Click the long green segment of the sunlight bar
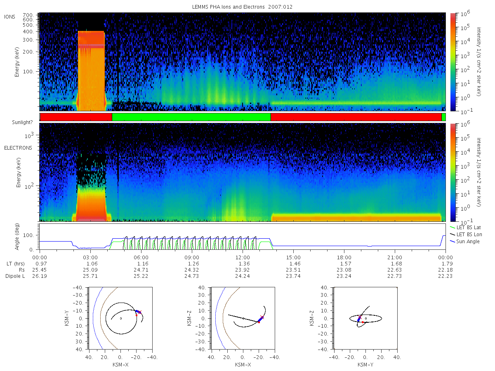Image resolution: width=495 pixels, height=371 pixels. pos(191,117)
